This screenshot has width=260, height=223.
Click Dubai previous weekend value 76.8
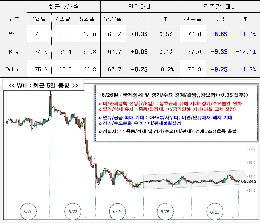tap(194, 69)
